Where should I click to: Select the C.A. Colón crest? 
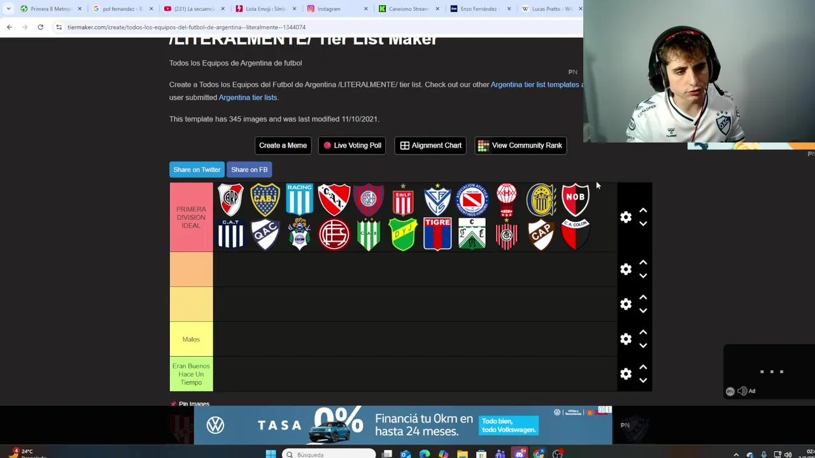(x=576, y=234)
